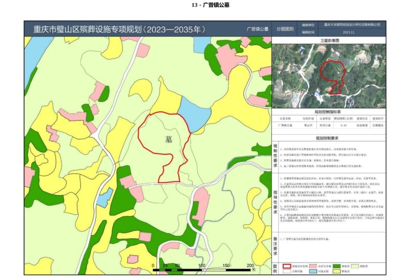Click the '2023.11' date cell
The width and height of the screenshot is (406, 278).
(348, 33)
